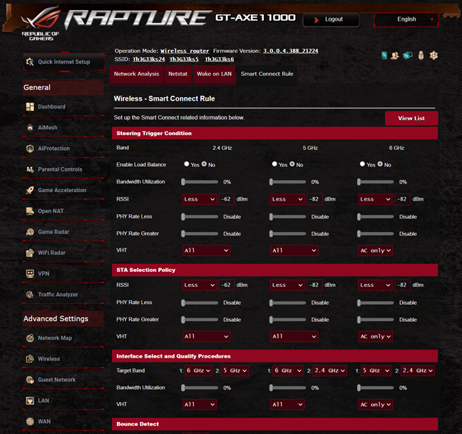Click the AiMesh sidebar icon
Screen dimensions: 462x434
pos(30,128)
